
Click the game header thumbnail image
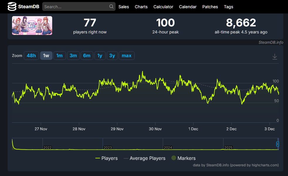coord(32,26)
